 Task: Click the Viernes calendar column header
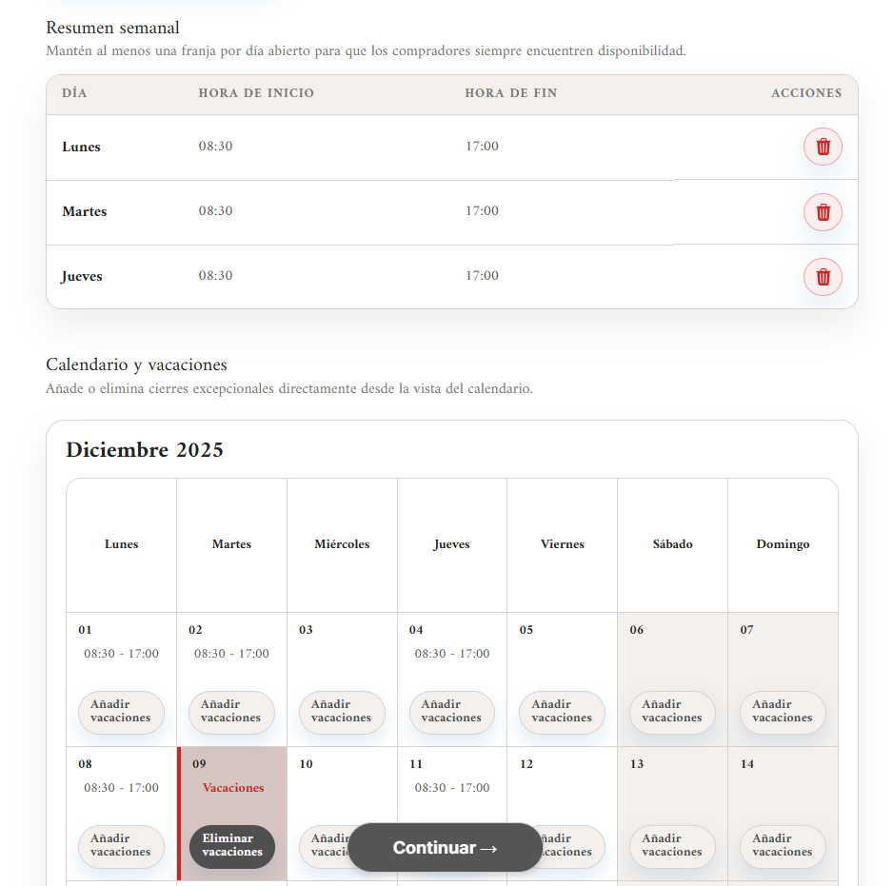pyautogui.click(x=563, y=544)
